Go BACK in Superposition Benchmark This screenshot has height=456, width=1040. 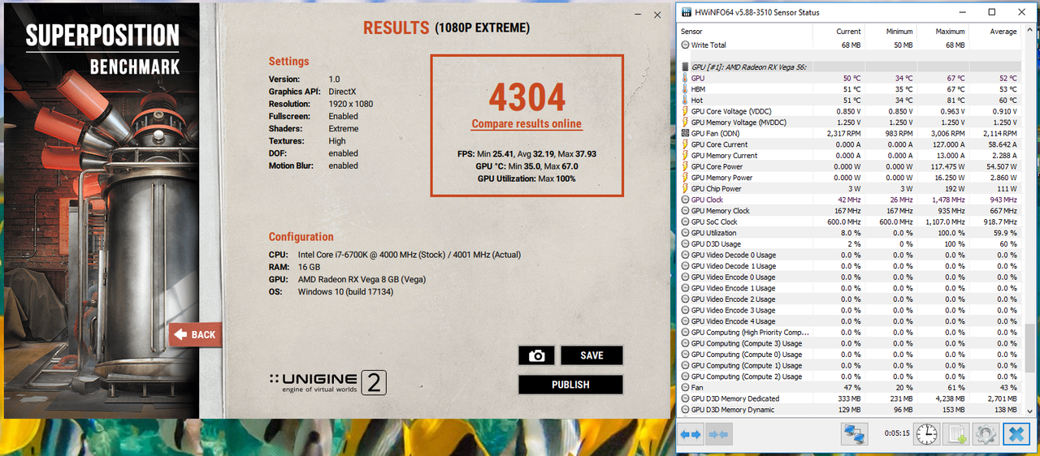pyautogui.click(x=195, y=334)
